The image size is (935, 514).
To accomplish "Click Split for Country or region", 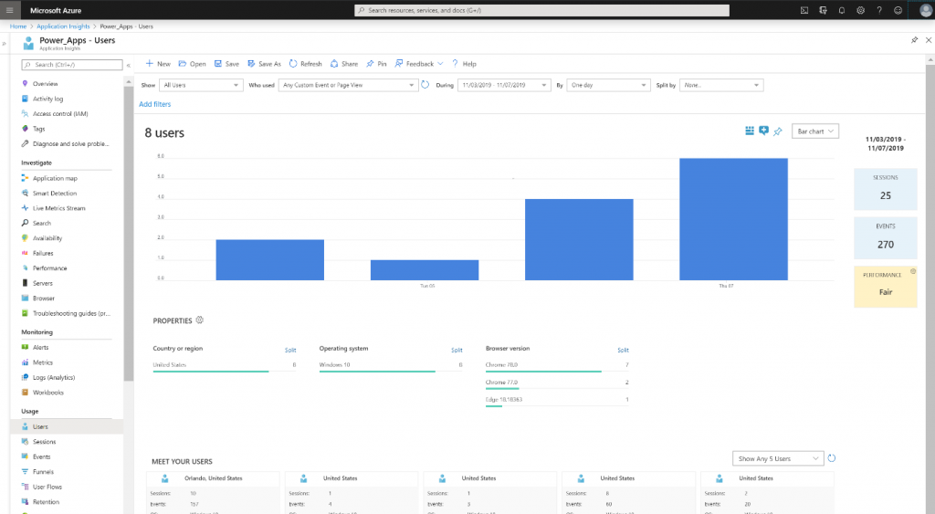I will tap(290, 350).
